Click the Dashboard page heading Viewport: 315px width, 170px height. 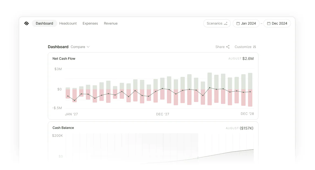coord(58,47)
